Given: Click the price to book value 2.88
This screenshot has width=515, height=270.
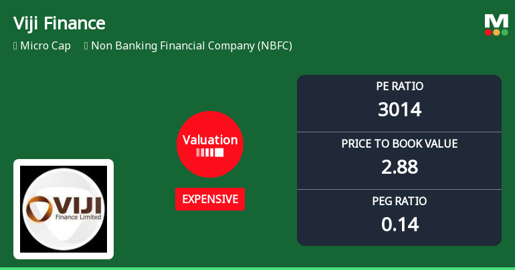Looking at the screenshot, I should (399, 167).
